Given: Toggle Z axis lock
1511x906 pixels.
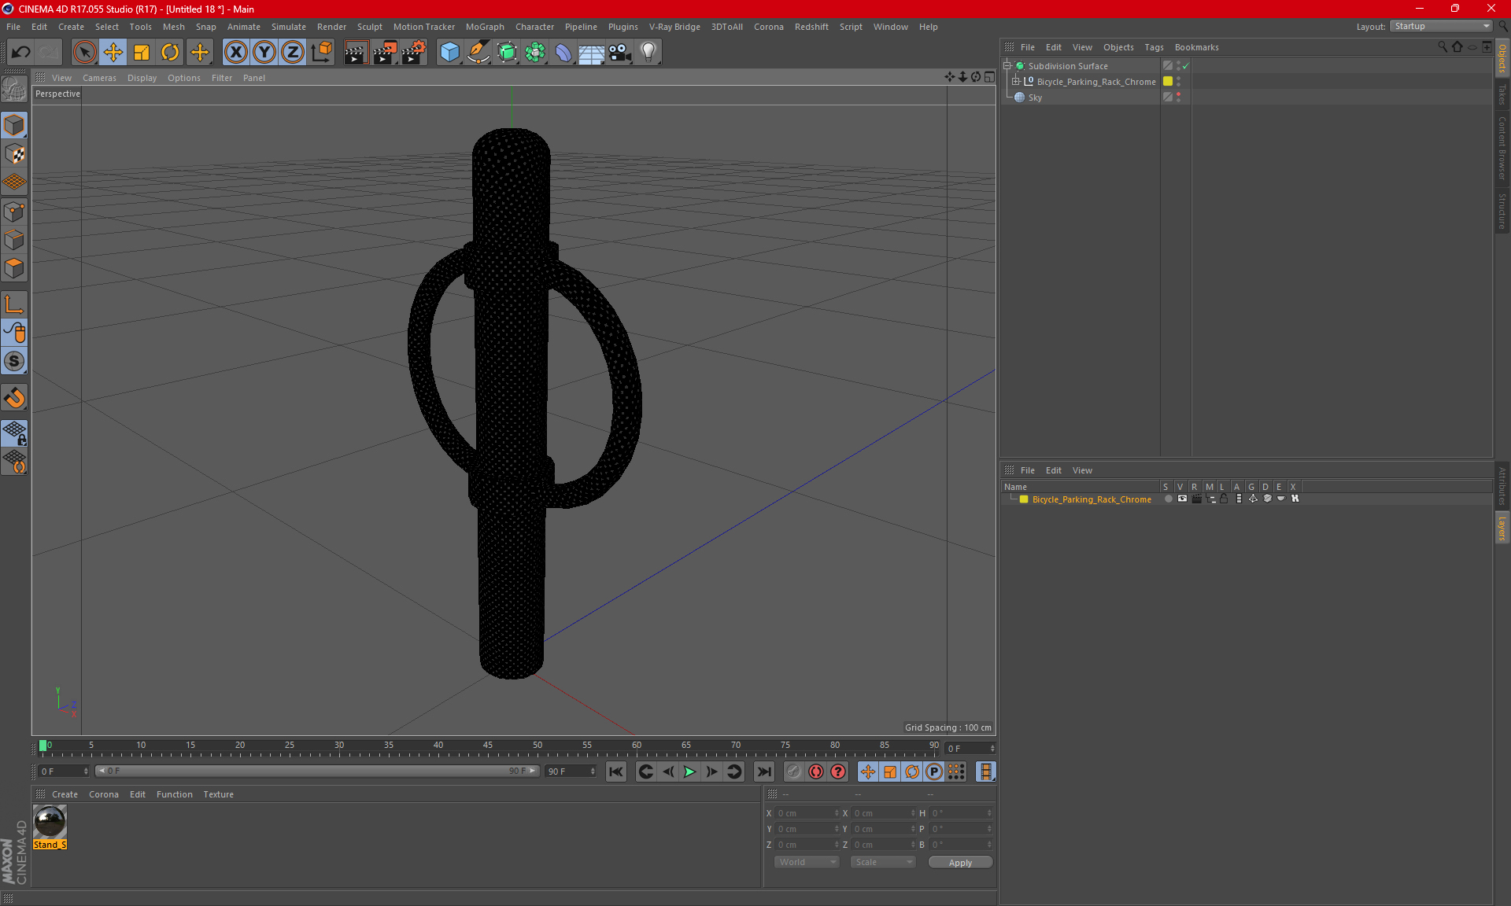Looking at the screenshot, I should click(292, 53).
